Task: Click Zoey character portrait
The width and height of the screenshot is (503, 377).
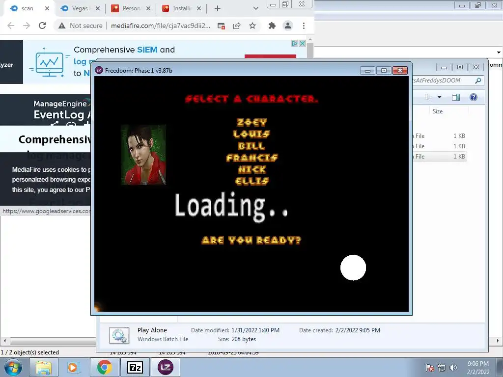Action: (143, 155)
